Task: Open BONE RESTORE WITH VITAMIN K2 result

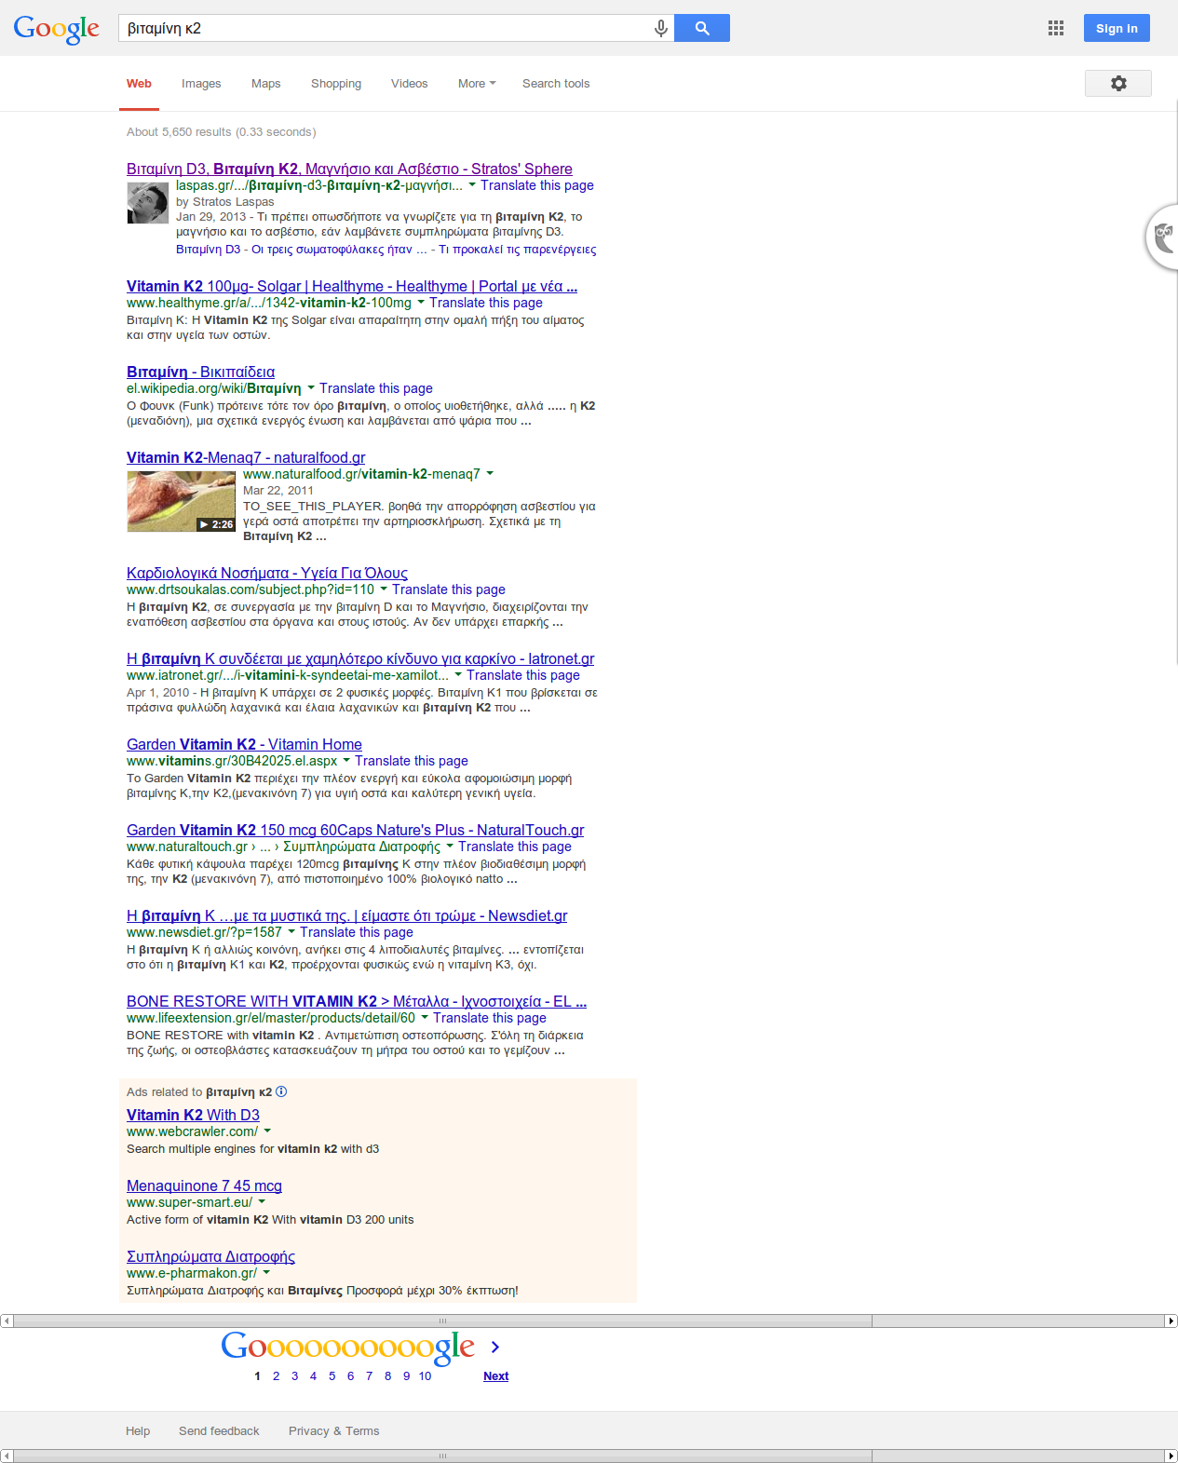Action: (357, 1001)
